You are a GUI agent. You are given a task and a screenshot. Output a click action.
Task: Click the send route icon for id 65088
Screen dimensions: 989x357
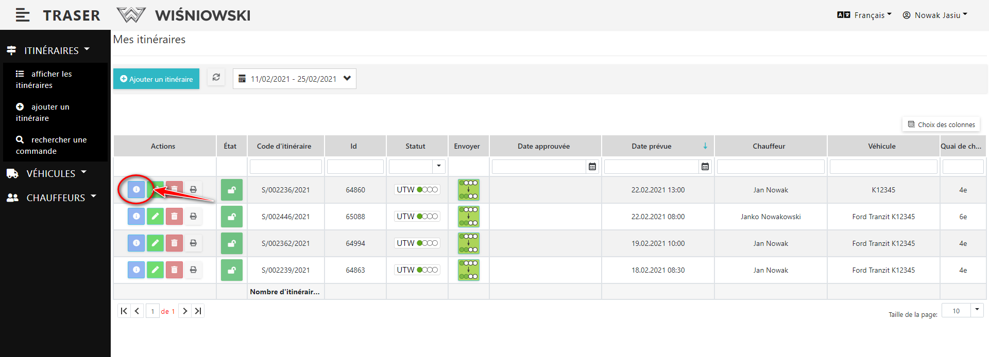point(468,217)
